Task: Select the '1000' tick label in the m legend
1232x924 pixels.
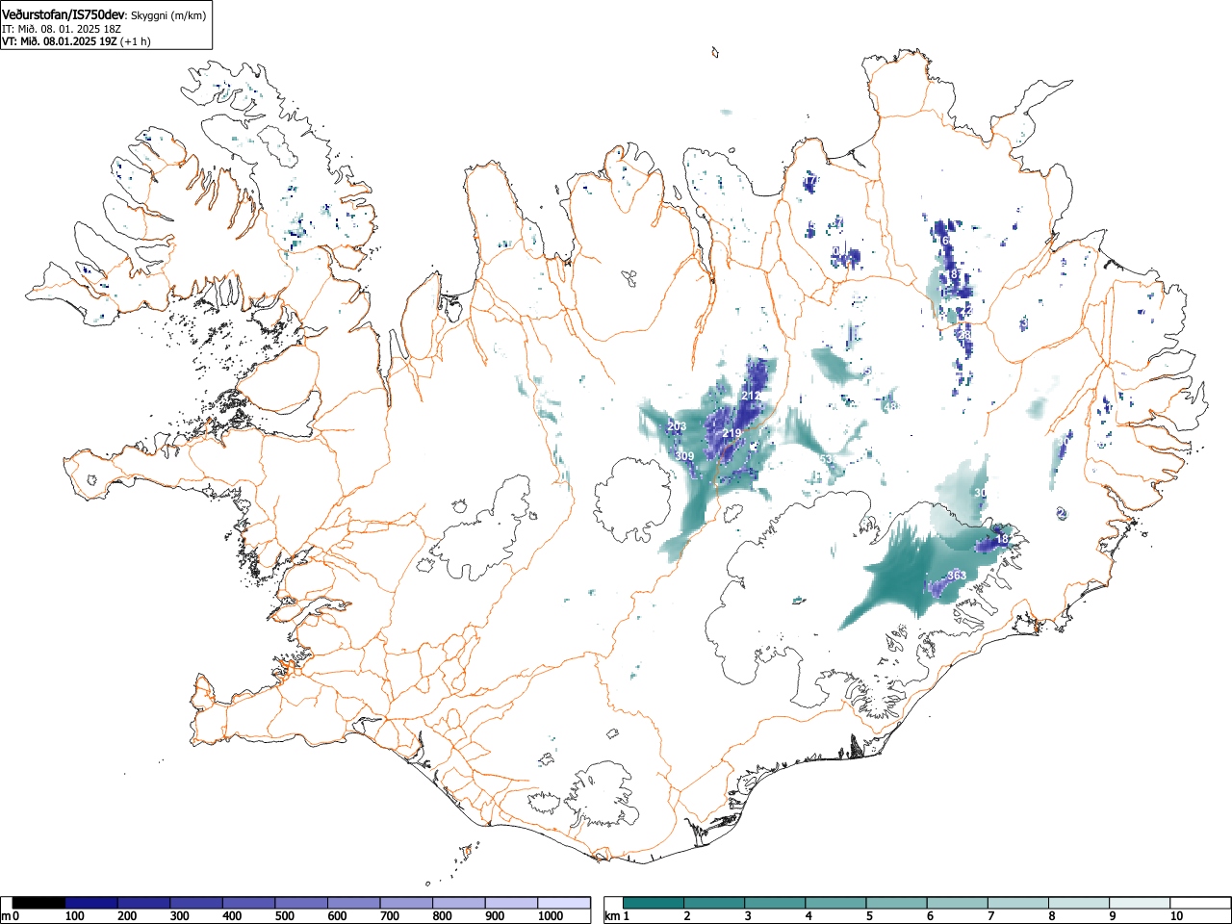Action: click(x=551, y=916)
